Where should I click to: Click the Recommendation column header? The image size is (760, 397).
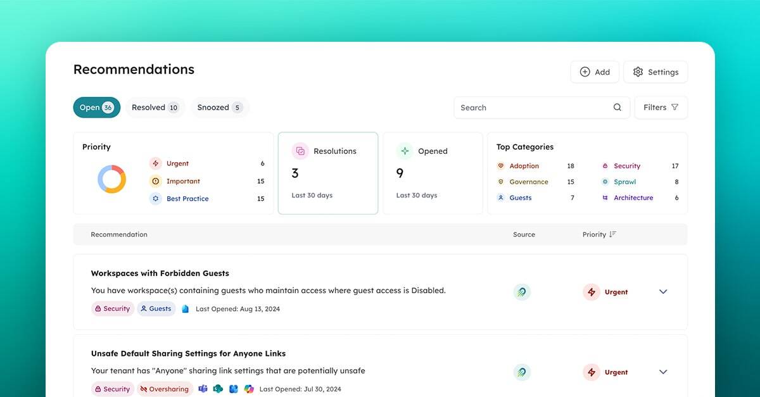click(119, 234)
